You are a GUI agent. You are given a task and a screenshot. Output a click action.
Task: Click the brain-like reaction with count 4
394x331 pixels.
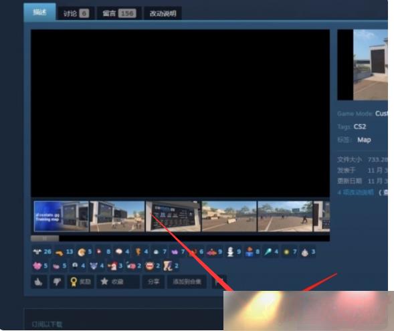(122, 251)
